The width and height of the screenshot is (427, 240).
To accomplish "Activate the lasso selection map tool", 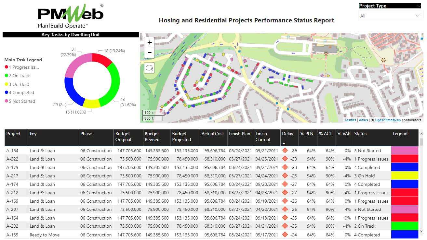I will [x=150, y=68].
